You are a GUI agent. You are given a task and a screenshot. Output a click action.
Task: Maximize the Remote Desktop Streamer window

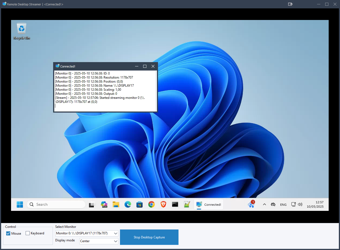[x=327, y=4]
